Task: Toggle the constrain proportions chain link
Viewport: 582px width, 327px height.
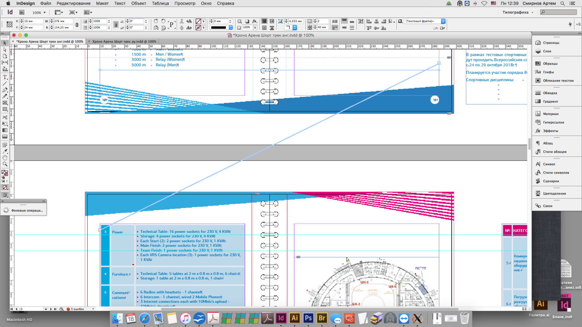Action: coord(77,24)
